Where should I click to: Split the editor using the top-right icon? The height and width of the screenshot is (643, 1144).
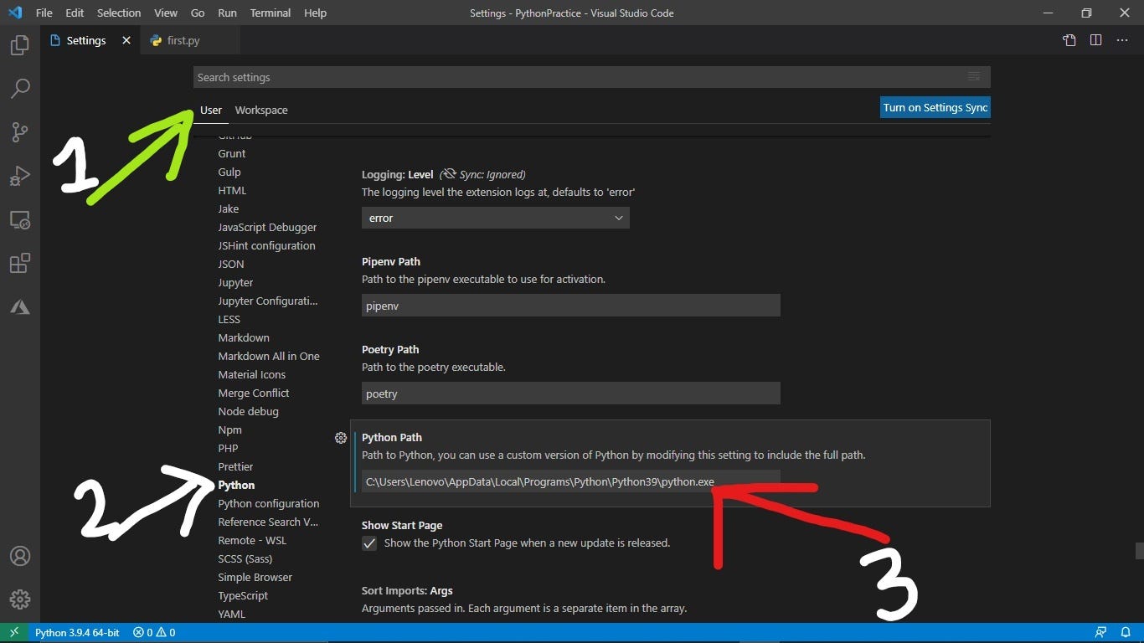[1098, 39]
